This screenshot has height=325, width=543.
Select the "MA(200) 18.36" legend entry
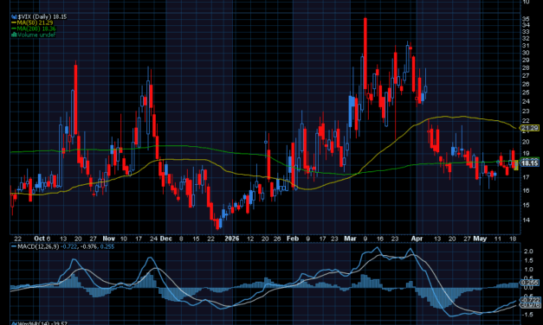point(36,29)
